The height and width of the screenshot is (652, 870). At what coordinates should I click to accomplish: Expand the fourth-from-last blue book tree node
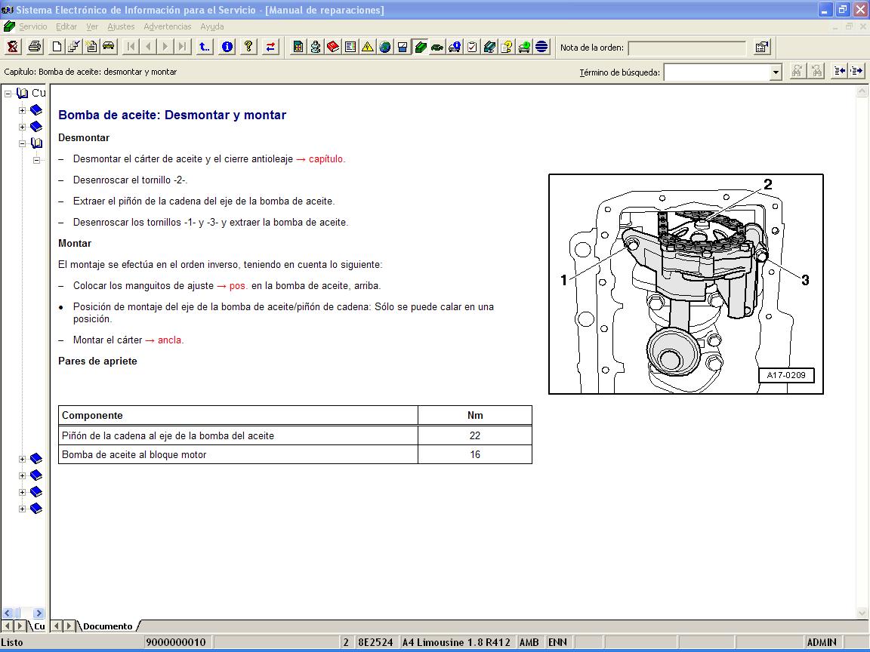click(x=22, y=459)
